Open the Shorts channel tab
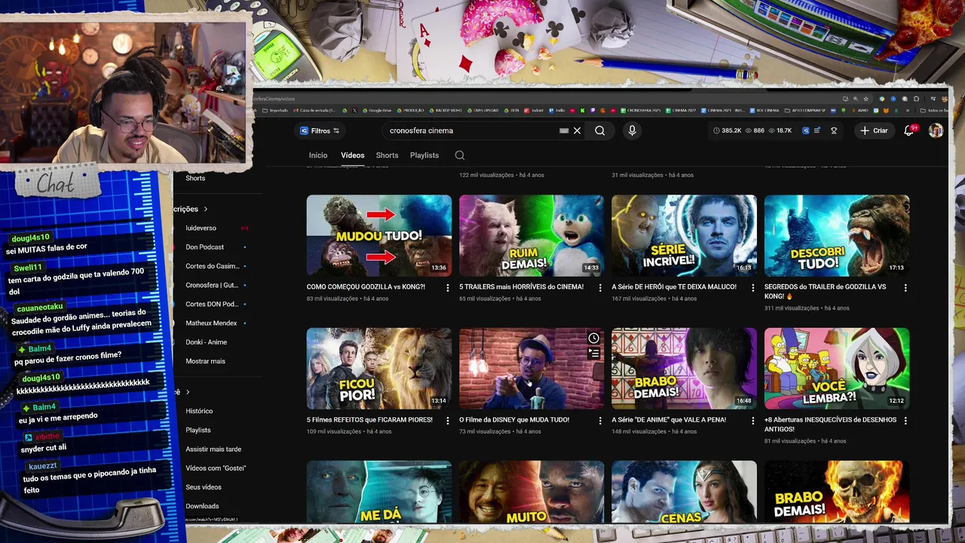The width and height of the screenshot is (965, 543). click(x=387, y=155)
